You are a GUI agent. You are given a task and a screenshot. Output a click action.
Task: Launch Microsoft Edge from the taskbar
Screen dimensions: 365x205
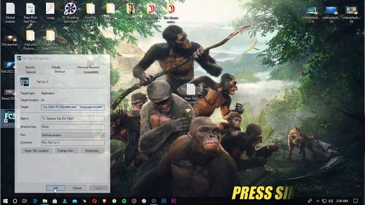pos(35,201)
